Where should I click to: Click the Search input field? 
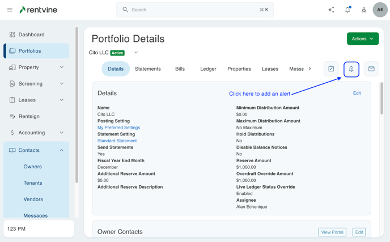194,10
